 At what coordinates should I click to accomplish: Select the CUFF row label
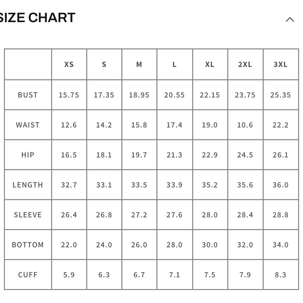pos(28,275)
